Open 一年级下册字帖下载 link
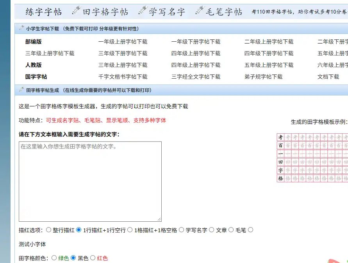Viewport: 348px width, 263px height. (196, 42)
